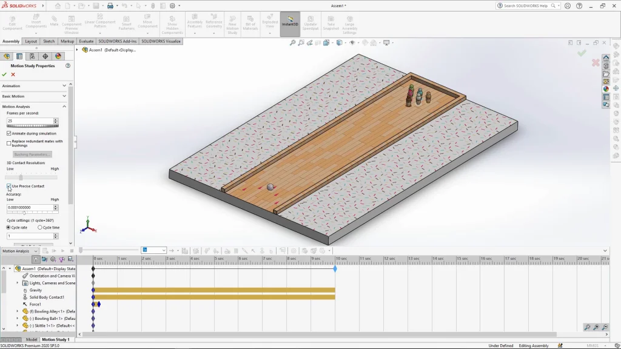
Task: Click the Instant3D toolbar button
Action: [x=290, y=23]
